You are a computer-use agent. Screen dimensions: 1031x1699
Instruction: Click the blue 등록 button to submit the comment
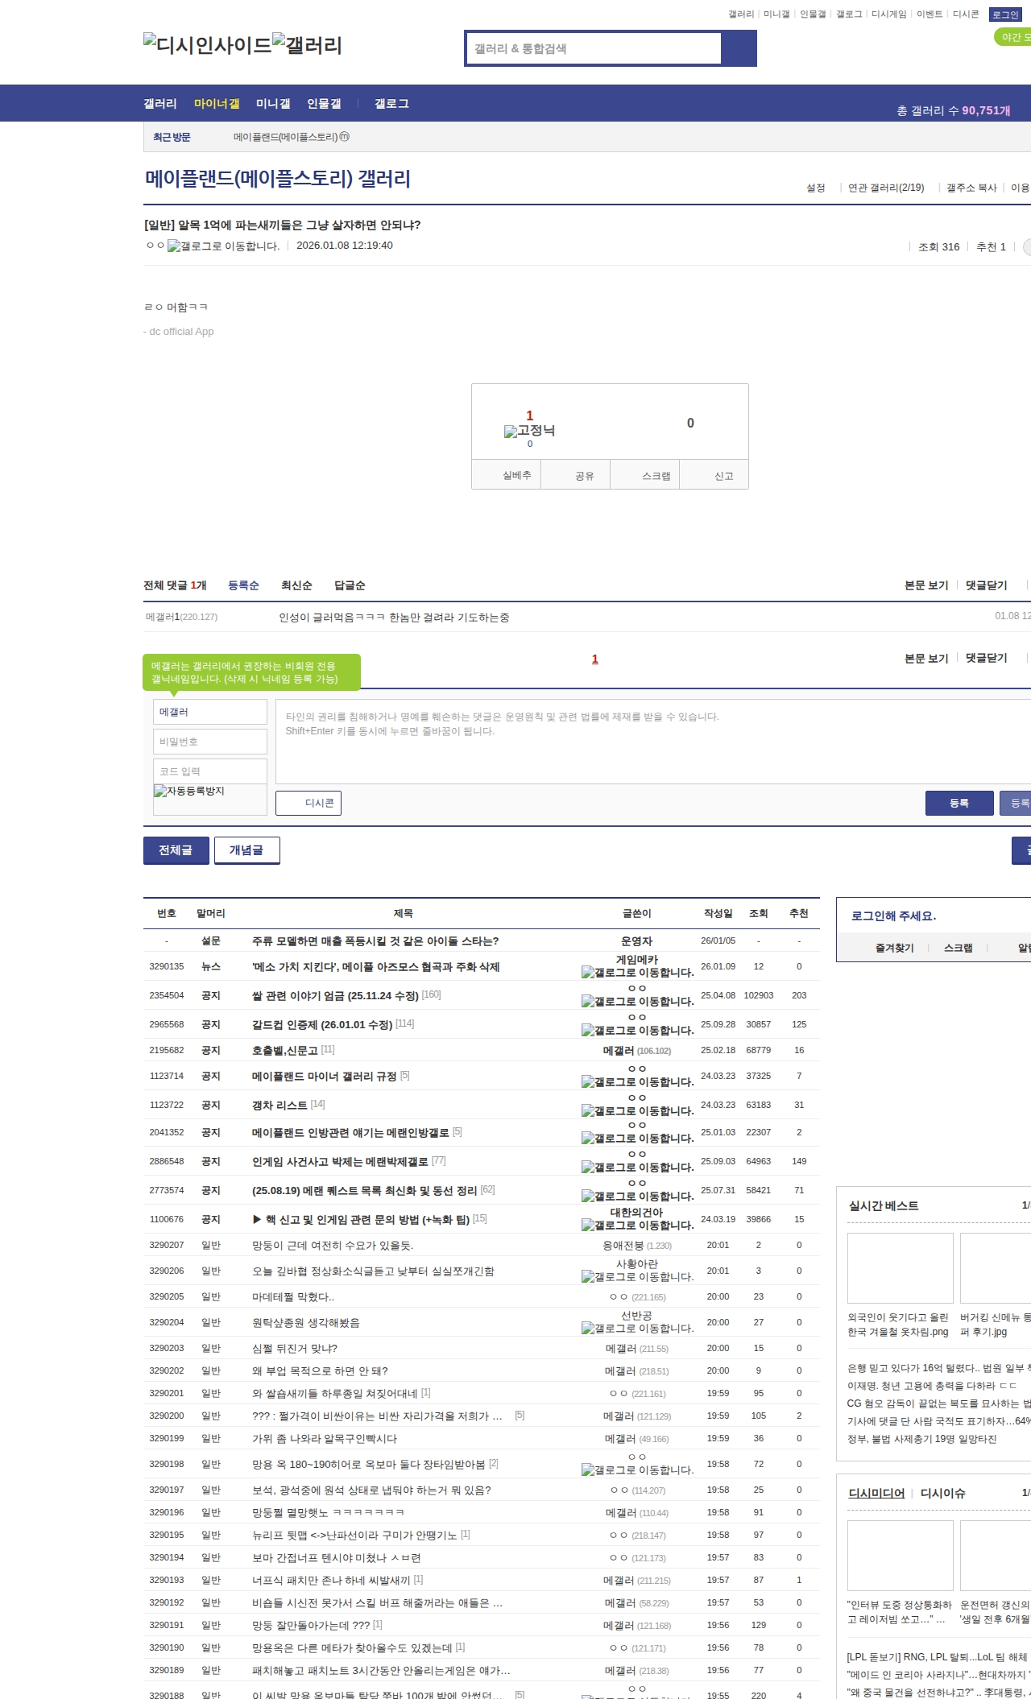pyautogui.click(x=959, y=803)
